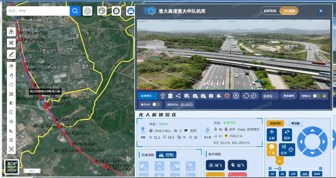Click the hand pan tool in map sidebar

[x=11, y=75]
